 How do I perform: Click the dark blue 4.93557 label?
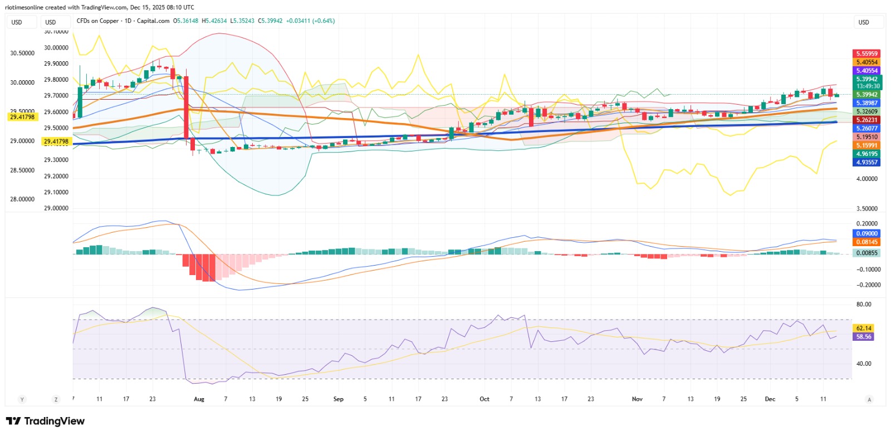tap(866, 162)
